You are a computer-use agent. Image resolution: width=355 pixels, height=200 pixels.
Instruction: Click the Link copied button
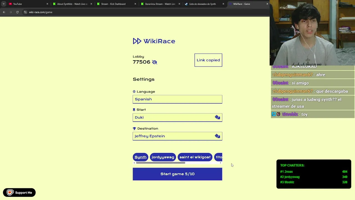208,60
